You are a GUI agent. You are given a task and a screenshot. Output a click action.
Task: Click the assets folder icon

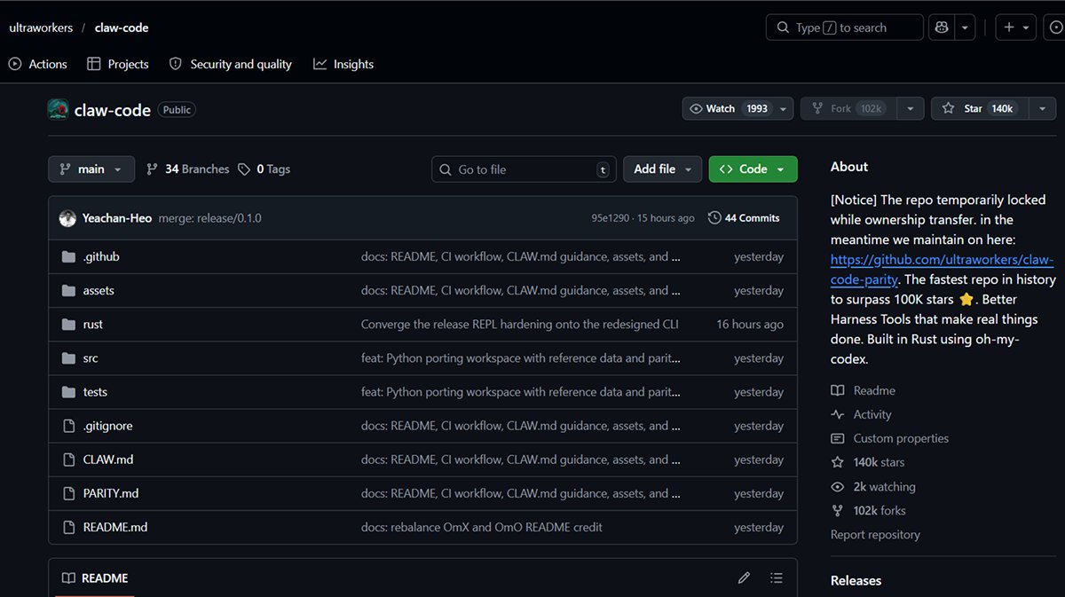(68, 290)
